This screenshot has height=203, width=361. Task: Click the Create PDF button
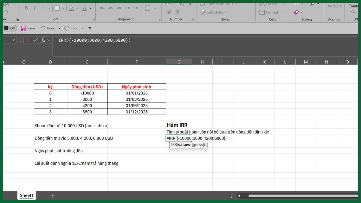click(x=353, y=8)
